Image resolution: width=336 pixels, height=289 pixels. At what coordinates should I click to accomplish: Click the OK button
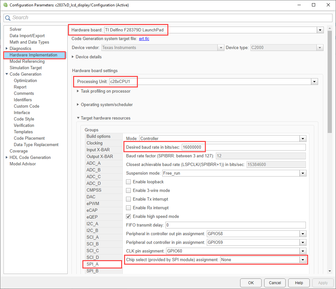(x=251, y=283)
